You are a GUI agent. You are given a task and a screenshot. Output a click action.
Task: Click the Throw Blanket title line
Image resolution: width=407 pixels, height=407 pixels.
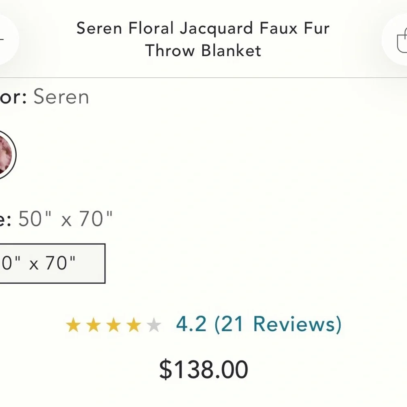point(203,50)
